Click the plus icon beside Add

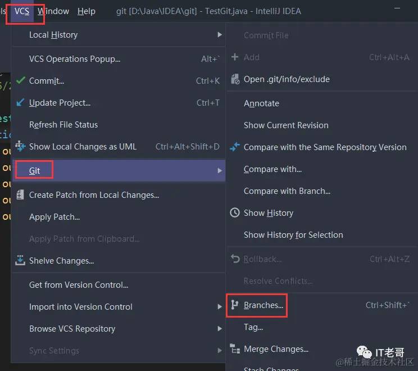pyautogui.click(x=235, y=57)
